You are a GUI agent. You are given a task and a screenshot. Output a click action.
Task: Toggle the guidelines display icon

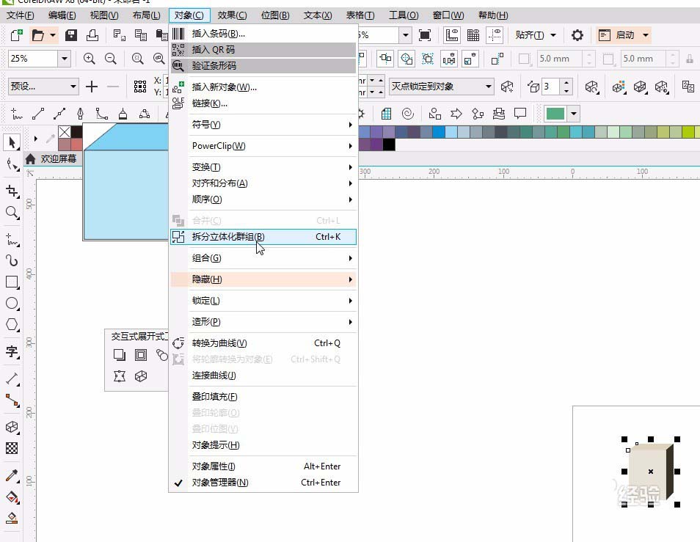coord(495,35)
